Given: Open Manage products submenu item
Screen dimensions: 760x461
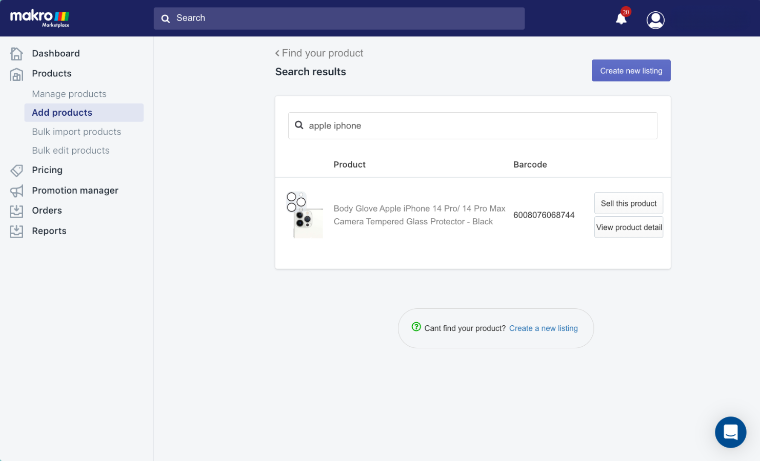Looking at the screenshot, I should coord(69,94).
